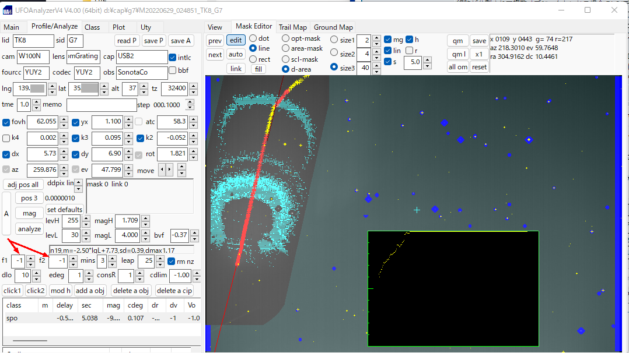Click the move left arrow button
This screenshot has height=353, width=629.
(x=163, y=170)
